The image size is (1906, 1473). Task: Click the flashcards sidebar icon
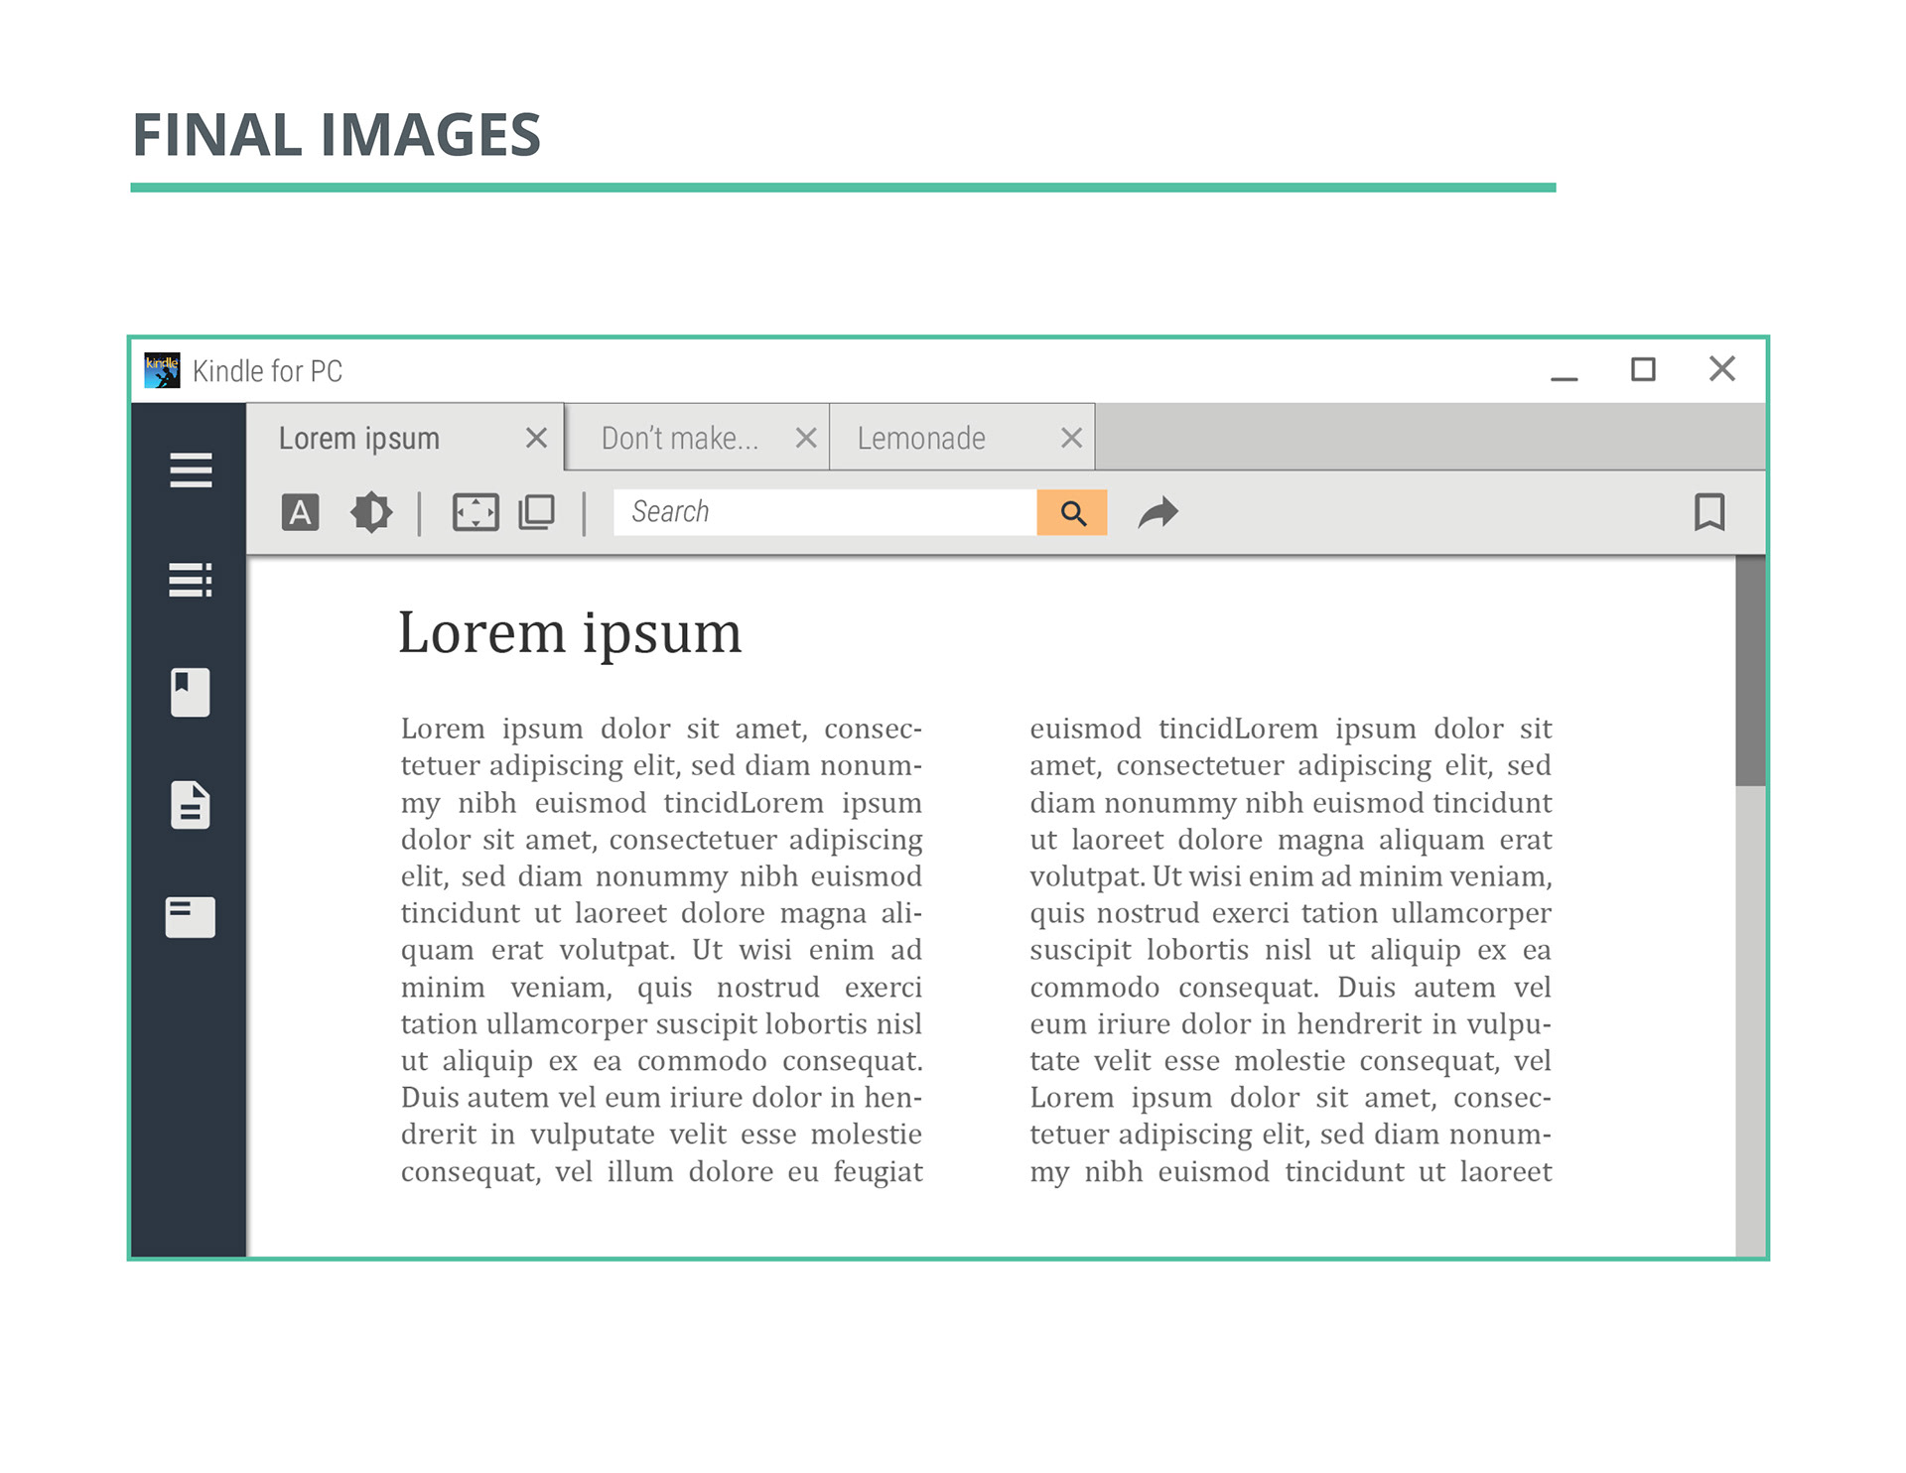191,916
